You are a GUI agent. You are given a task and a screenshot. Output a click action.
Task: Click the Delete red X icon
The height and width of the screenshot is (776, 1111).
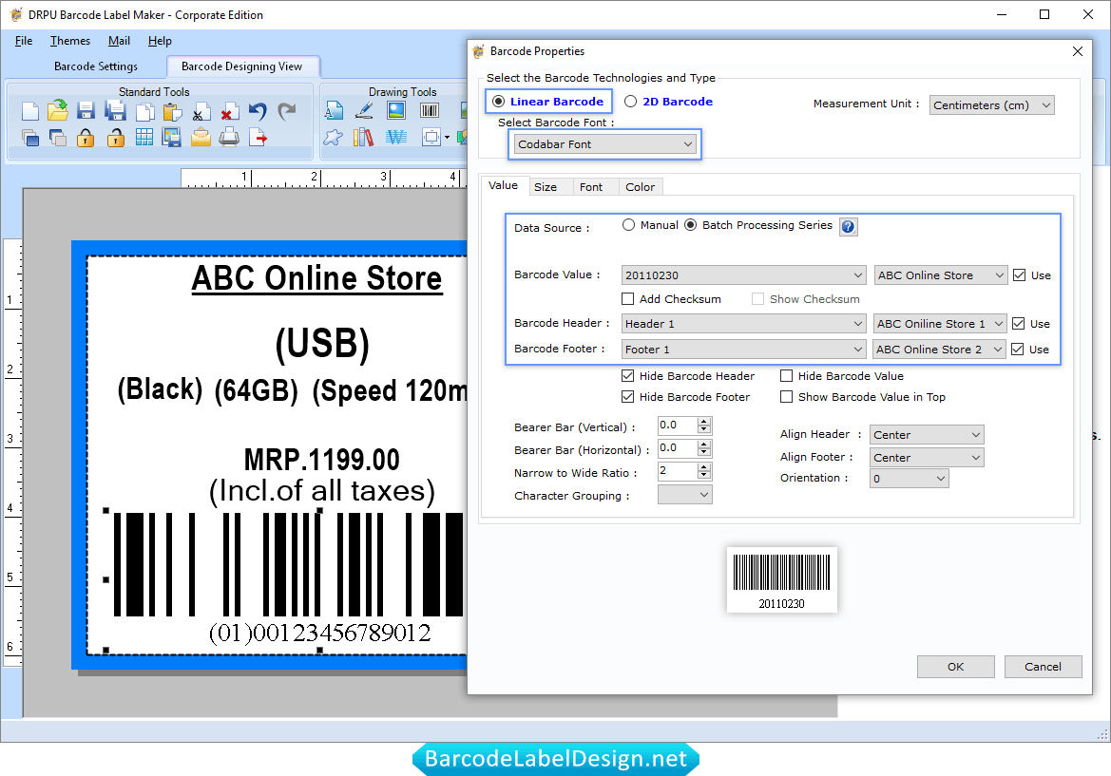(228, 112)
